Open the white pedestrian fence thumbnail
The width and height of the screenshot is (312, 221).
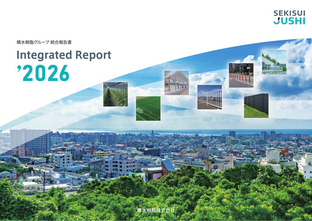pyautogui.click(x=210, y=97)
